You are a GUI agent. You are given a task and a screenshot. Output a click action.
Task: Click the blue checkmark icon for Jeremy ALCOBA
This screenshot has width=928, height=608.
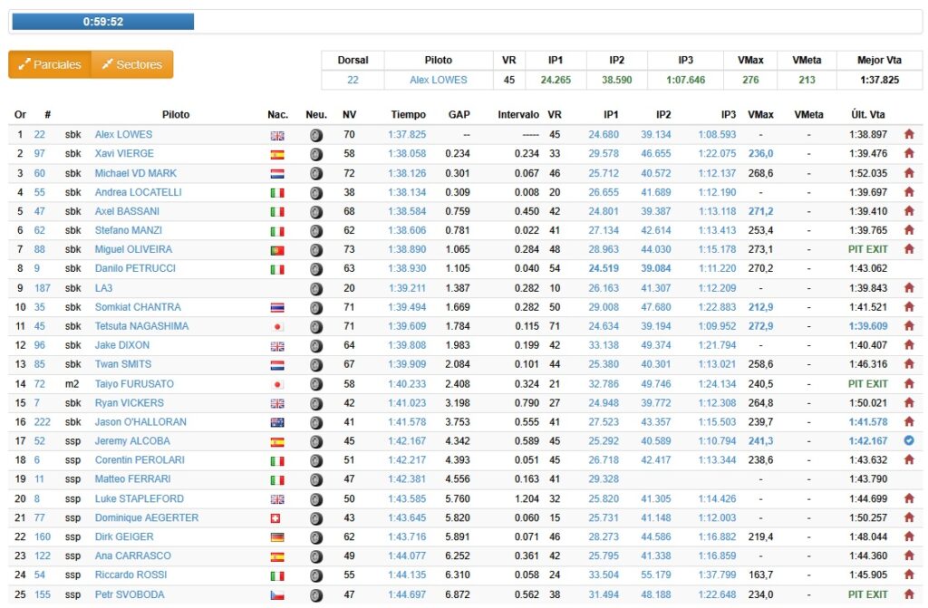(x=909, y=441)
